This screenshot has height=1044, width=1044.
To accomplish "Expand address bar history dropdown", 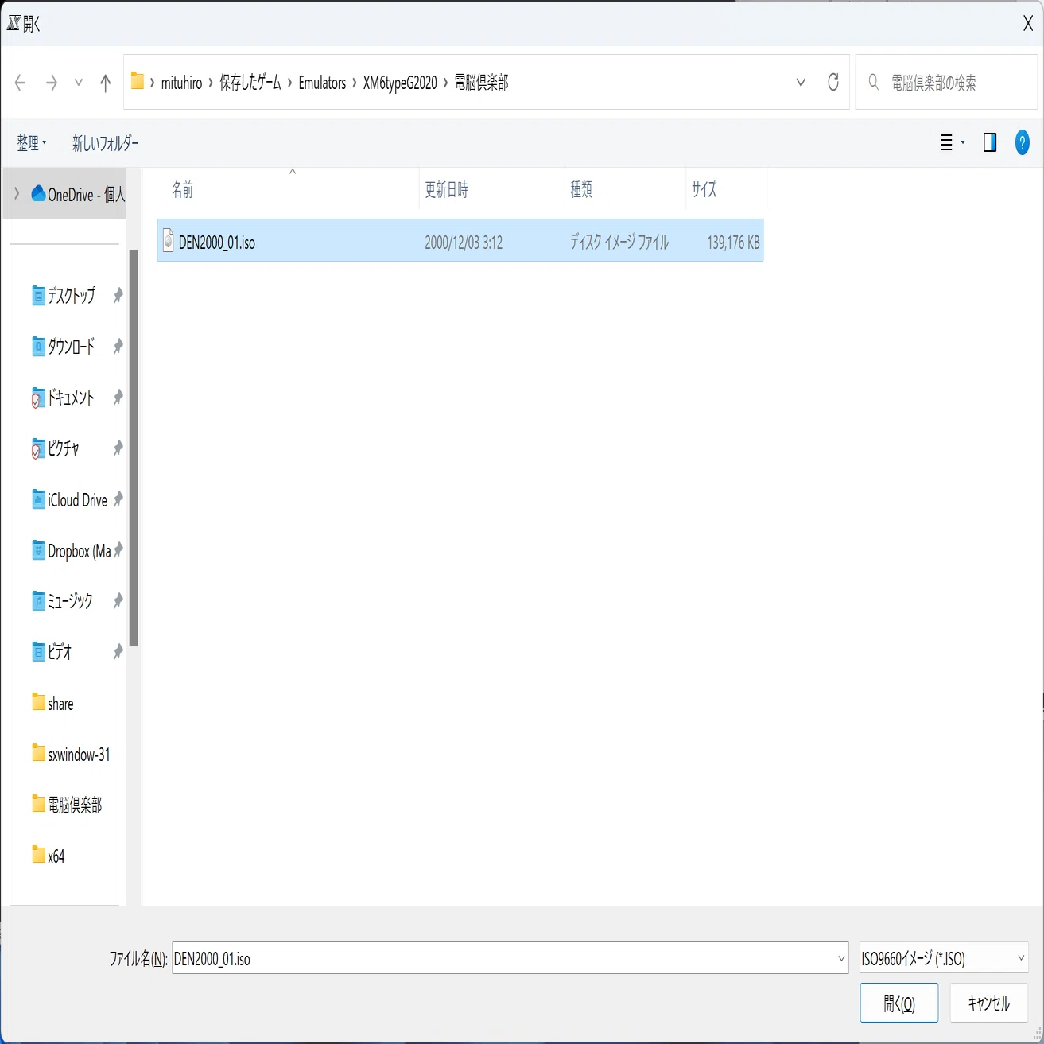I will pos(801,83).
